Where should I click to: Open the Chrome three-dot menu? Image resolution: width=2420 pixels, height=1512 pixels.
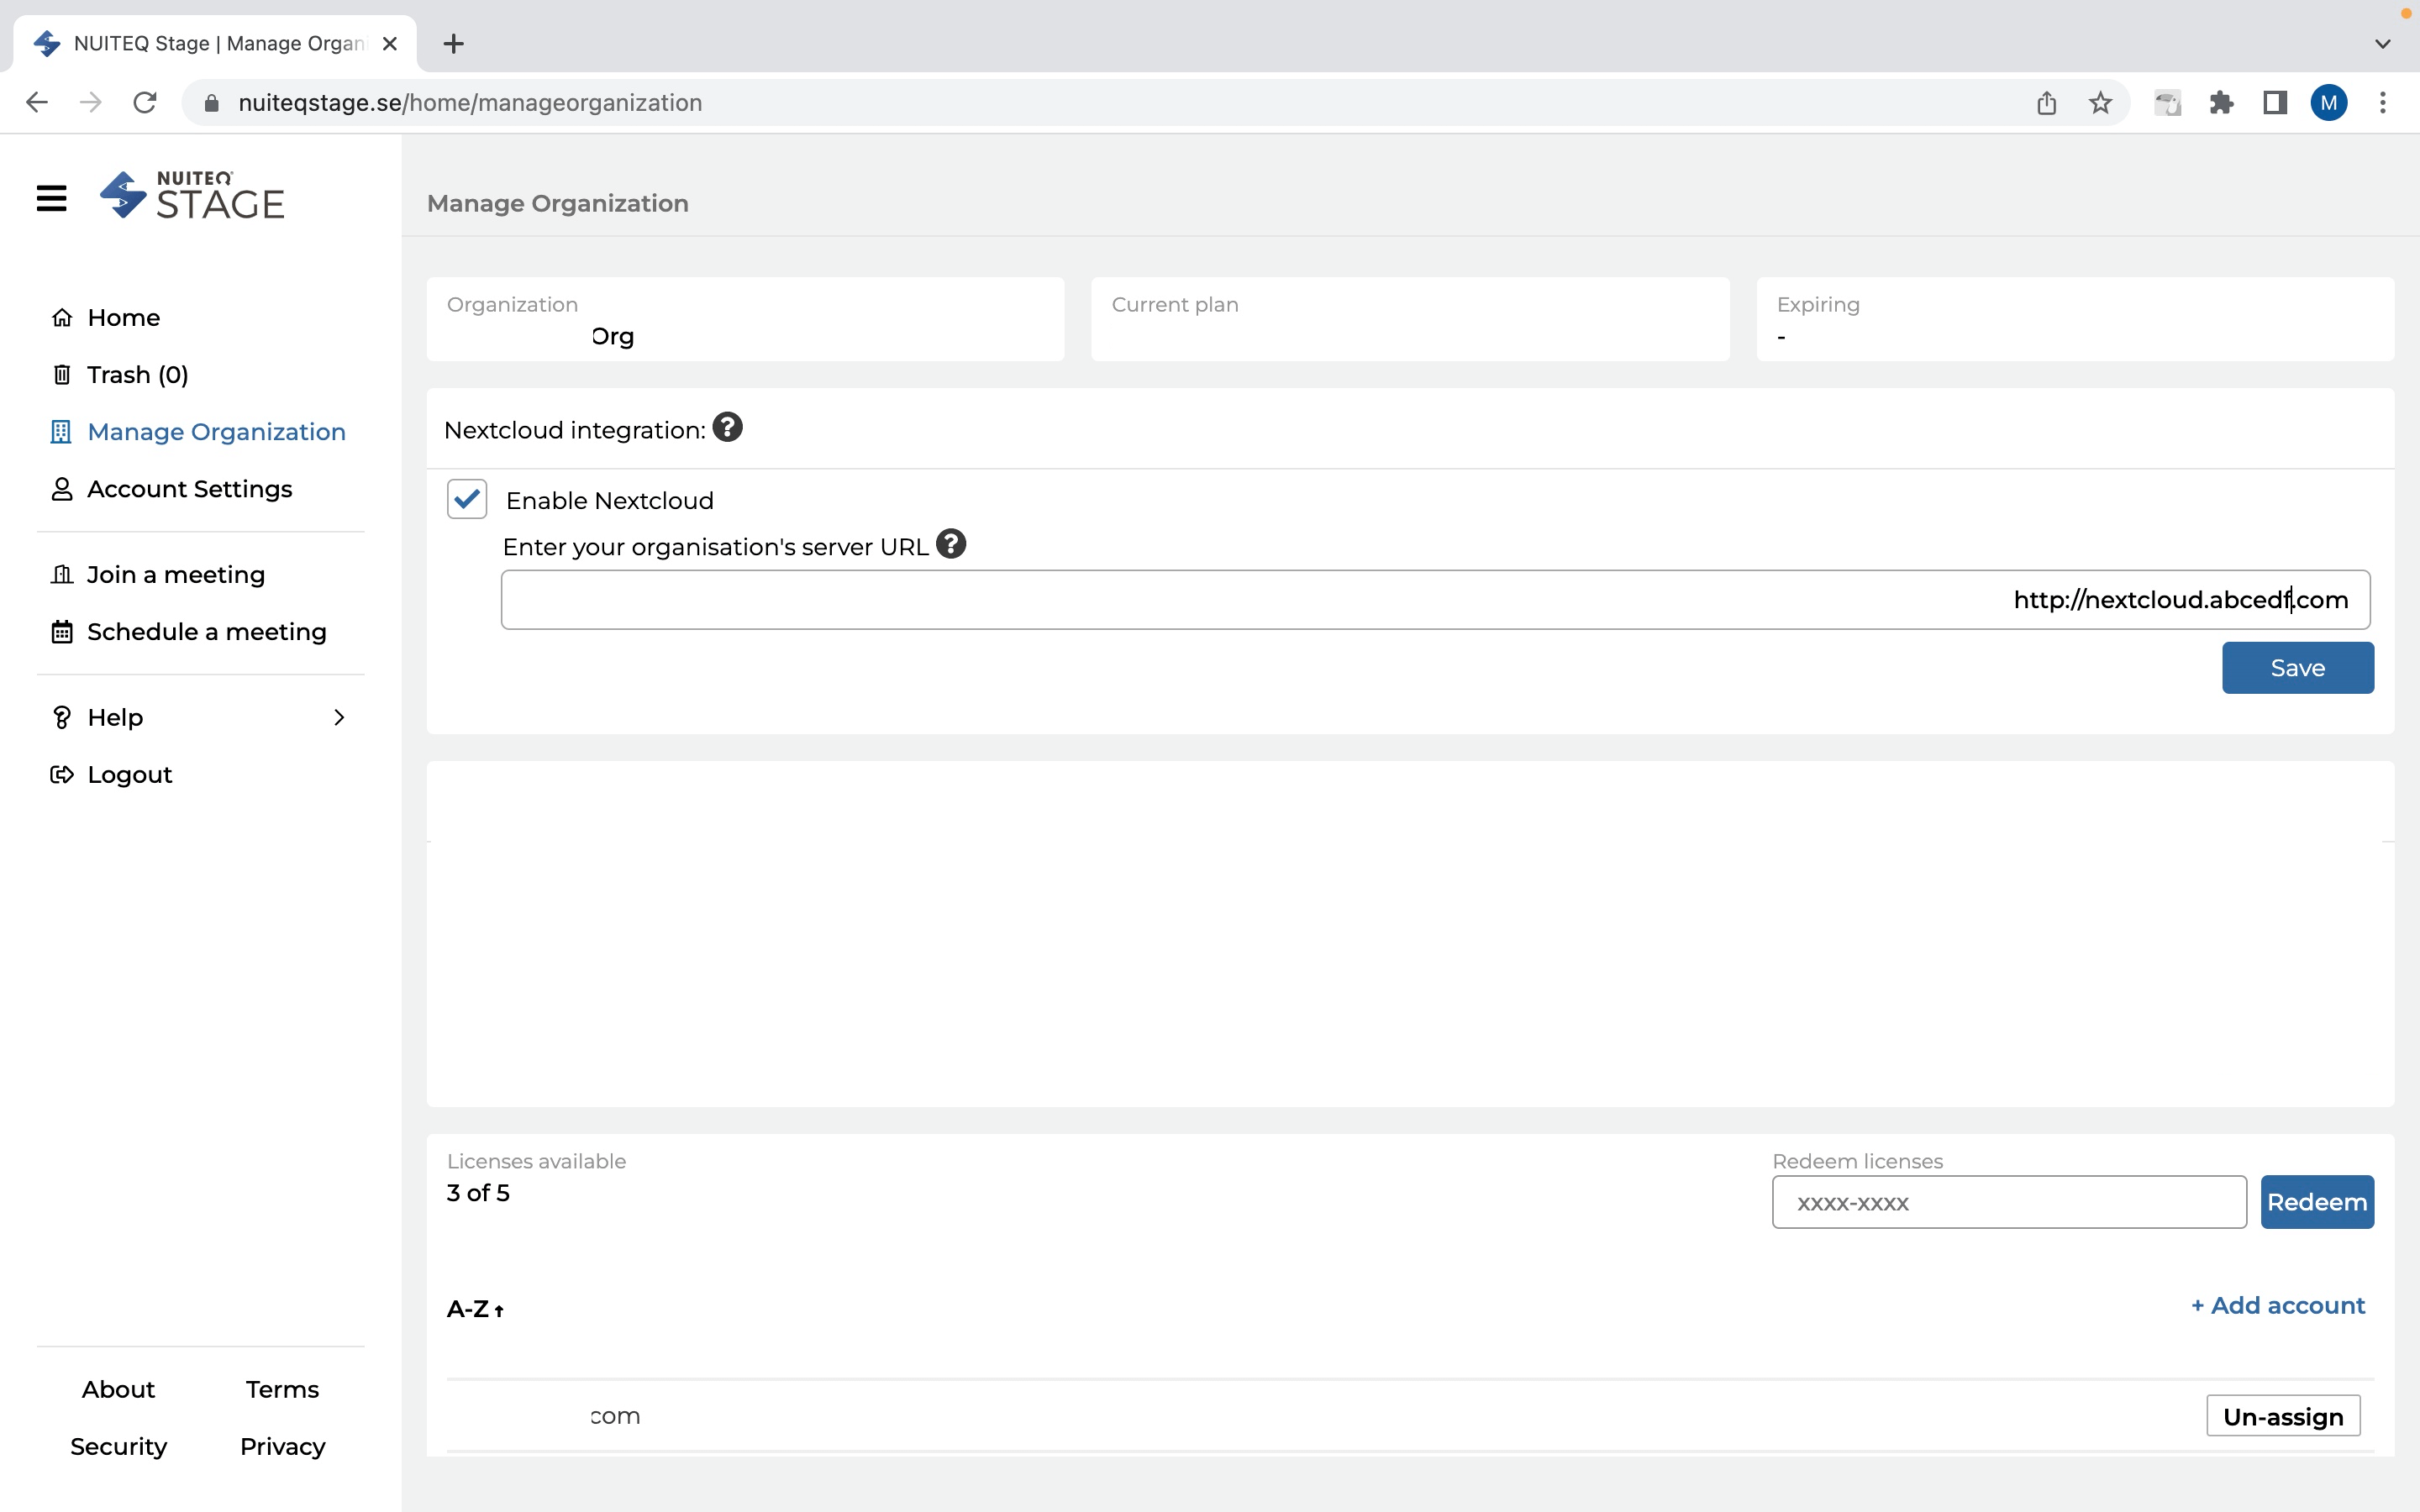[2383, 102]
